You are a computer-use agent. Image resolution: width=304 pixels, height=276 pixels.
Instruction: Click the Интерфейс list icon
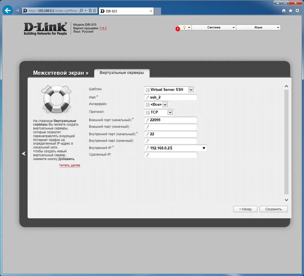point(148,105)
